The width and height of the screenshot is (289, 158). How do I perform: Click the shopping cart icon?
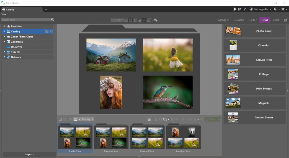239,9
